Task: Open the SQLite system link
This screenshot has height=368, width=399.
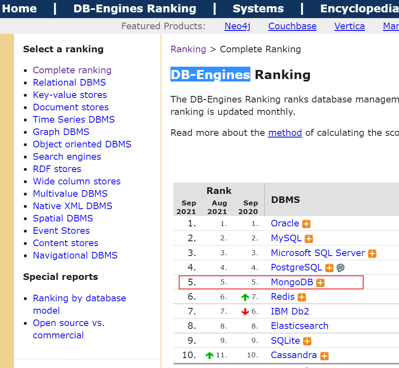Action: 285,341
